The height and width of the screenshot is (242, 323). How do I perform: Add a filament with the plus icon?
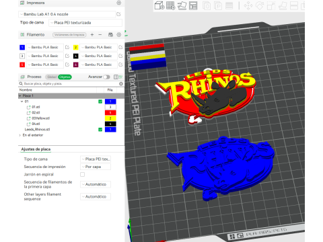pos(92,35)
